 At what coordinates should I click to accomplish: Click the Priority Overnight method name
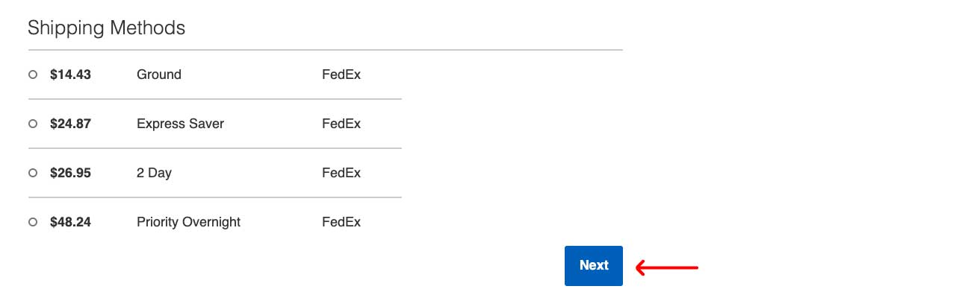[x=188, y=222]
